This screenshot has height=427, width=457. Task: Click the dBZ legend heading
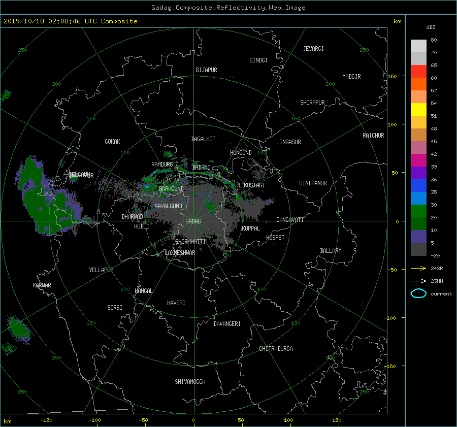pyautogui.click(x=431, y=27)
